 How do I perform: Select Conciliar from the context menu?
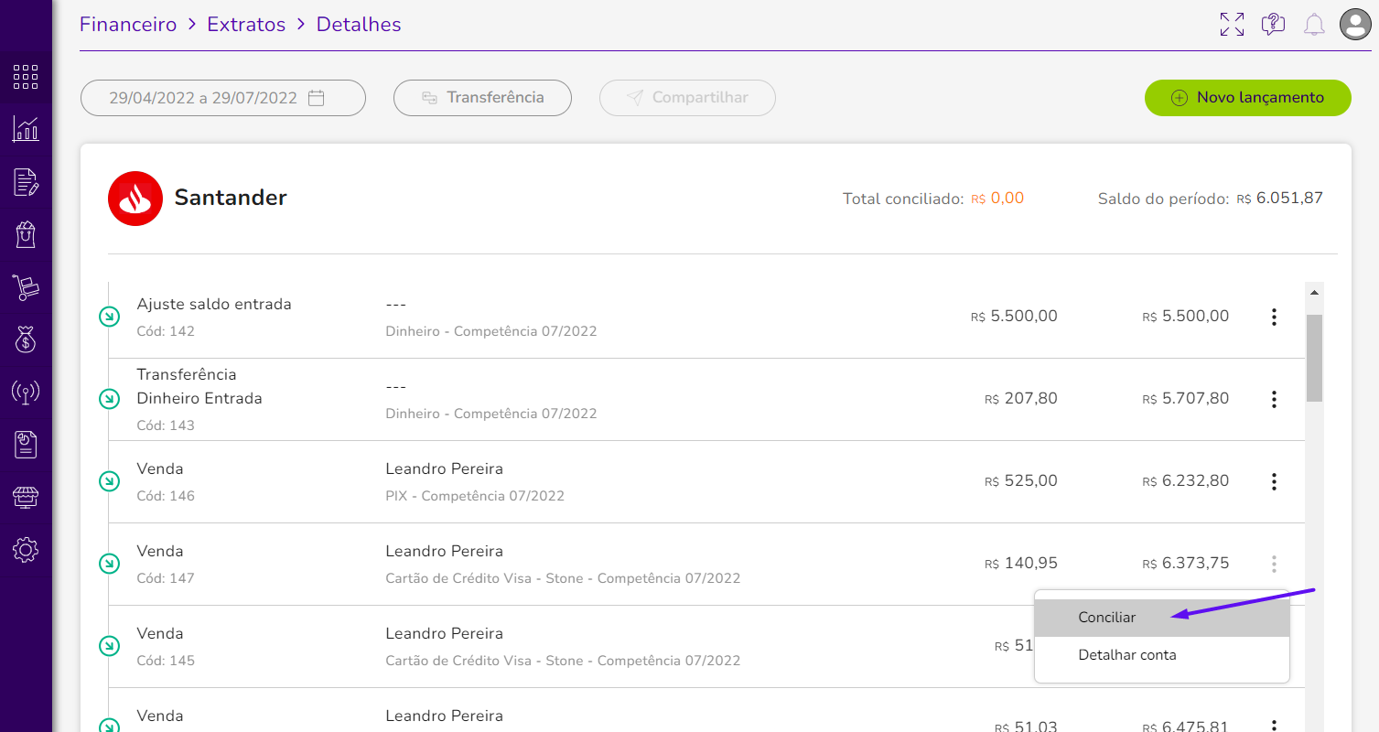pyautogui.click(x=1162, y=618)
